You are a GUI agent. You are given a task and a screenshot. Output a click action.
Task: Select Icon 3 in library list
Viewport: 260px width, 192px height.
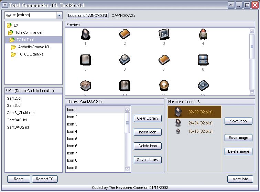[95, 124]
